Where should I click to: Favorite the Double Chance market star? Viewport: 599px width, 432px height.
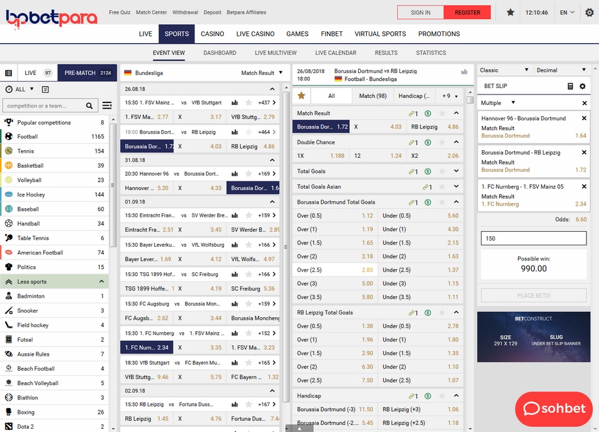[442, 142]
